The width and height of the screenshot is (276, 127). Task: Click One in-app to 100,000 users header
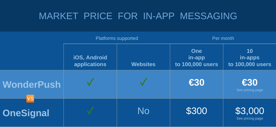coord(196,57)
